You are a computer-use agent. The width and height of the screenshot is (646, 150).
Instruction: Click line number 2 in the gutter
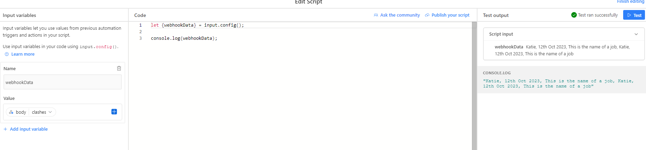(140, 32)
